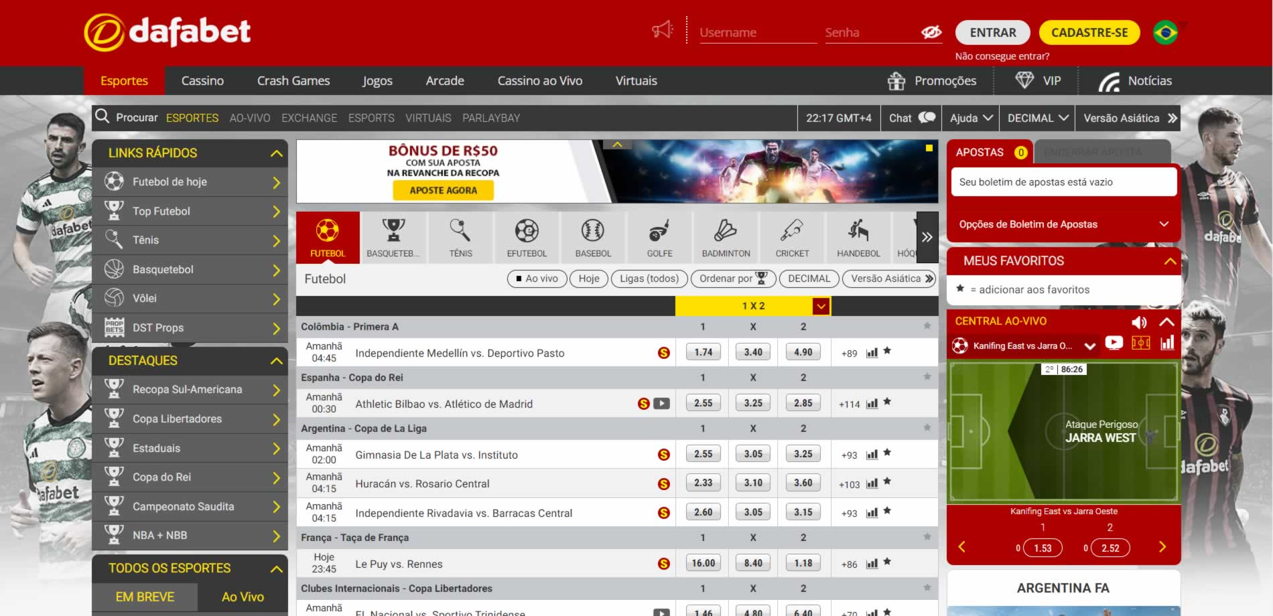
Task: Favorite the Le Puy vs. Rennes match
Action: click(887, 562)
